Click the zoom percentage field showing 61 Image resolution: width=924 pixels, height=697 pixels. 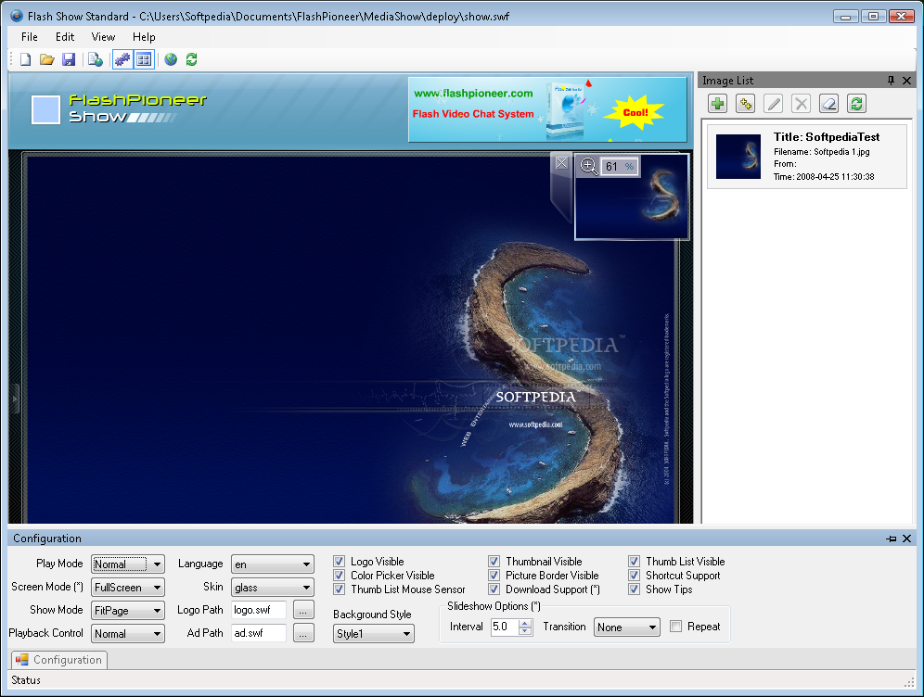click(620, 167)
